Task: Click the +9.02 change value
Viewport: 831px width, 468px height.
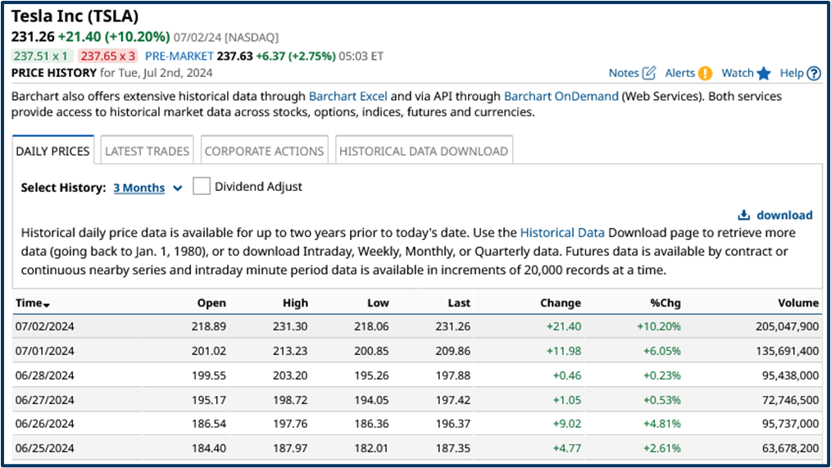Action: (x=566, y=424)
